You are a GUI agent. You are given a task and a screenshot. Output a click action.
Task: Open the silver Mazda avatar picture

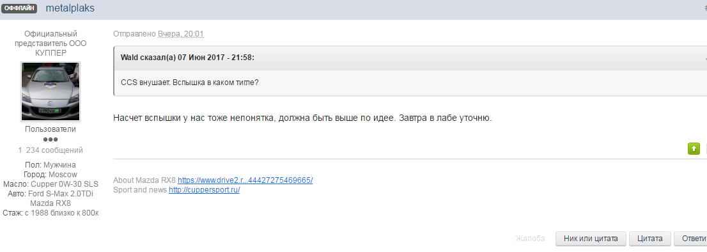tap(50, 91)
